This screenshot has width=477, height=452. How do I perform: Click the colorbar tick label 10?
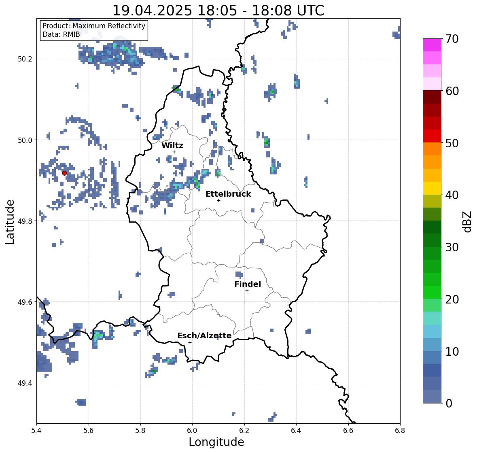coord(452,352)
